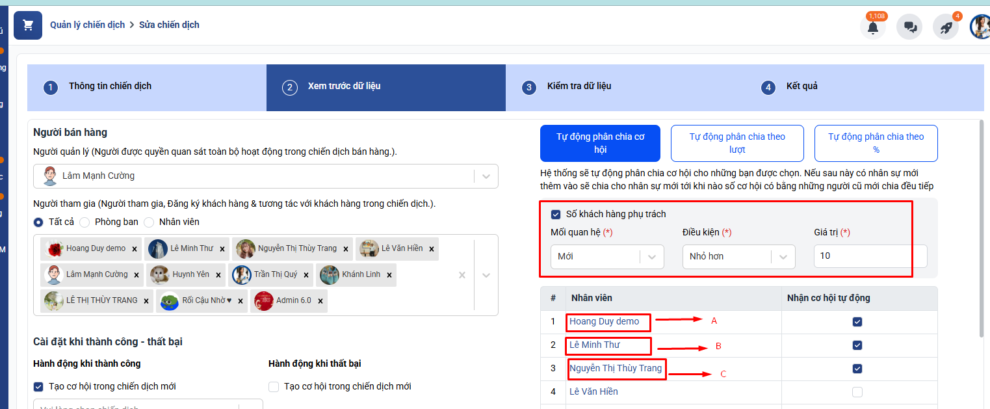
Task: Toggle Số khách hàng phụ trách checkbox
Action: (x=556, y=214)
